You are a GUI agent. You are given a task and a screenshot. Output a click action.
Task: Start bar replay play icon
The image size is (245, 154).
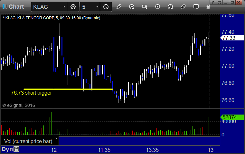157,7
